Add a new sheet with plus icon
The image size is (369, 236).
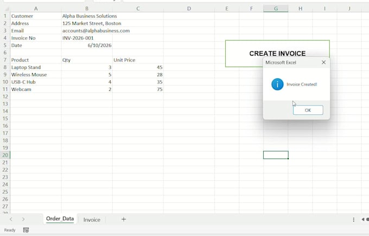(124, 219)
